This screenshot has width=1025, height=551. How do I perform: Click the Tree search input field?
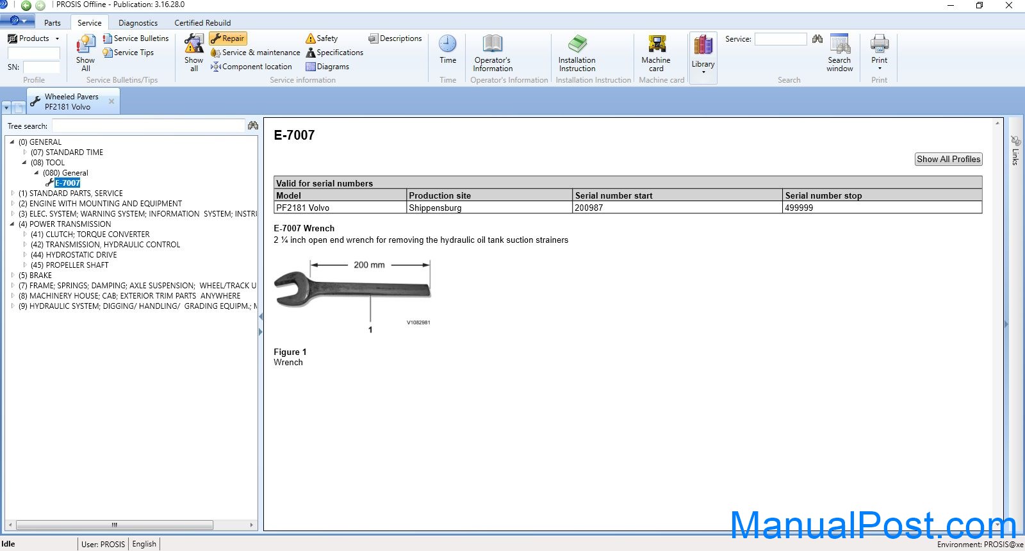149,126
